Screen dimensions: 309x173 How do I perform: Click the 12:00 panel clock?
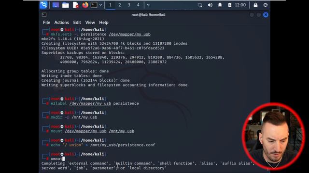(x=240, y=5)
